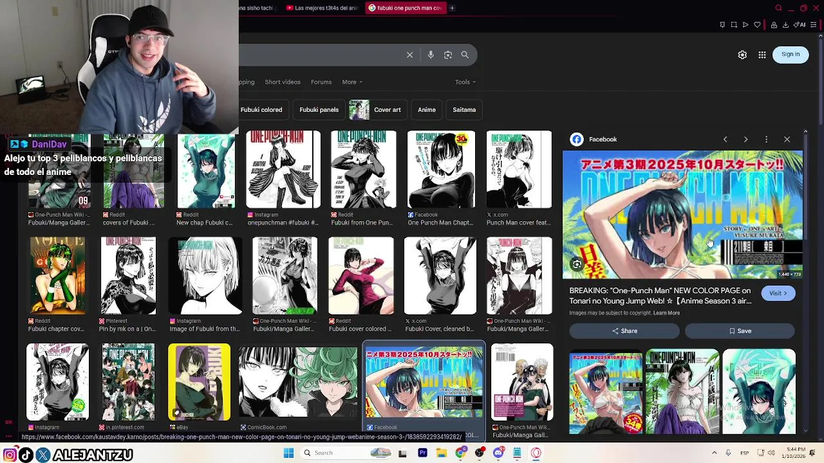The image size is (824, 463).
Task: Open Opera pinboards pin icon
Action: pos(722,24)
